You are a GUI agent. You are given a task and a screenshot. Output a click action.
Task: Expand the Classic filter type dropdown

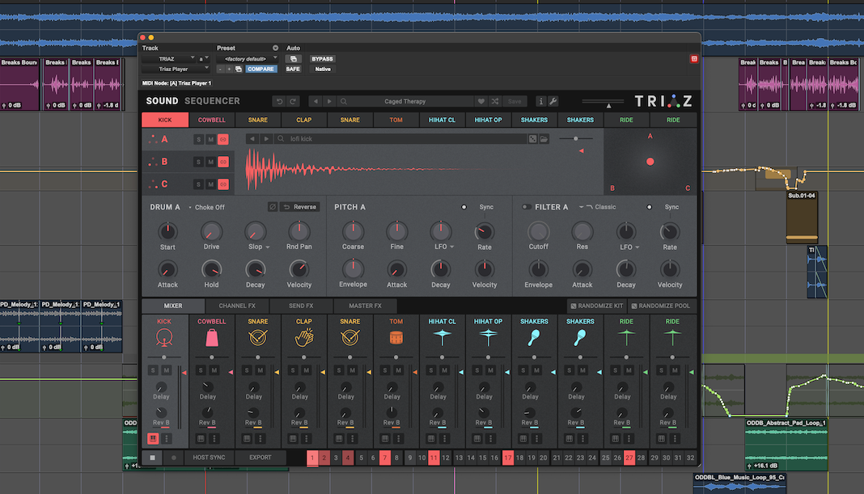click(599, 207)
